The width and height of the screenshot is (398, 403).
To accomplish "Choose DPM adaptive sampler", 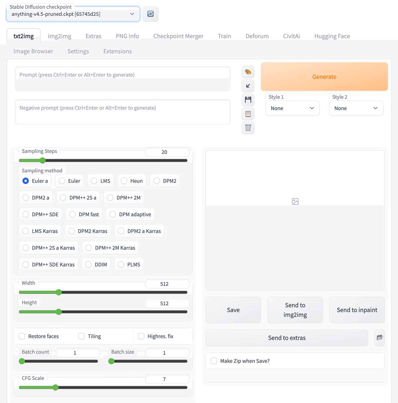I will pos(130,214).
